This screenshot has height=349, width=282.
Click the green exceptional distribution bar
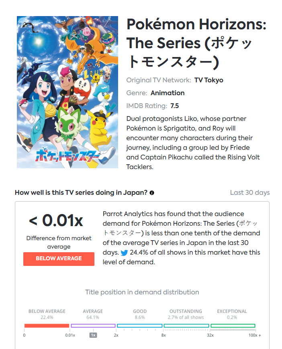tap(233, 326)
